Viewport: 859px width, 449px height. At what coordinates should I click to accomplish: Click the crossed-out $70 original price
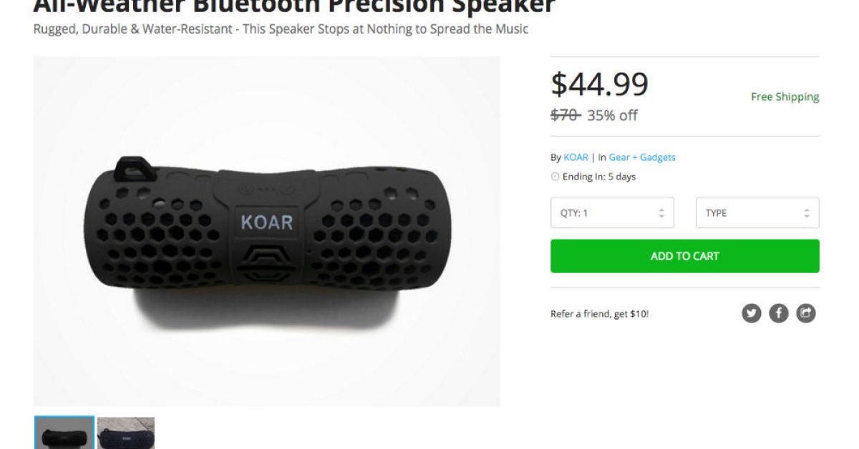click(x=565, y=115)
